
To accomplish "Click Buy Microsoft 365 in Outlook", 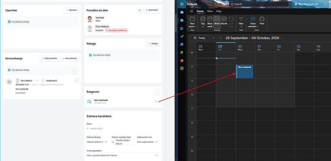I will [x=306, y=4].
